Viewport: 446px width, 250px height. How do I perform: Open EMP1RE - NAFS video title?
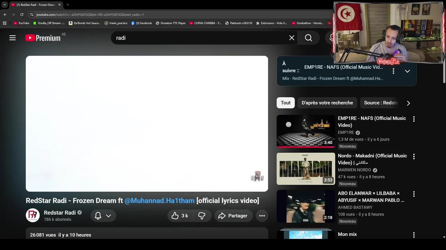point(372,122)
